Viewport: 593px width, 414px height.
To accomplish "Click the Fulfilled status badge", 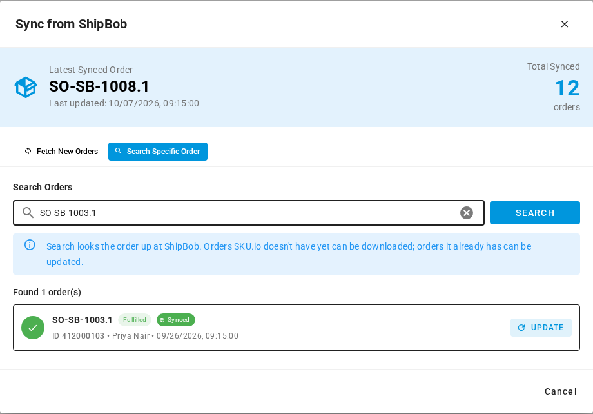I will (135, 320).
